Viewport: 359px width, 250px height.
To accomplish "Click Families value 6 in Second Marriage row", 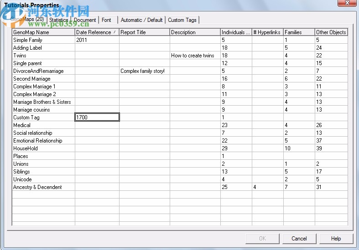I will [x=299, y=79].
